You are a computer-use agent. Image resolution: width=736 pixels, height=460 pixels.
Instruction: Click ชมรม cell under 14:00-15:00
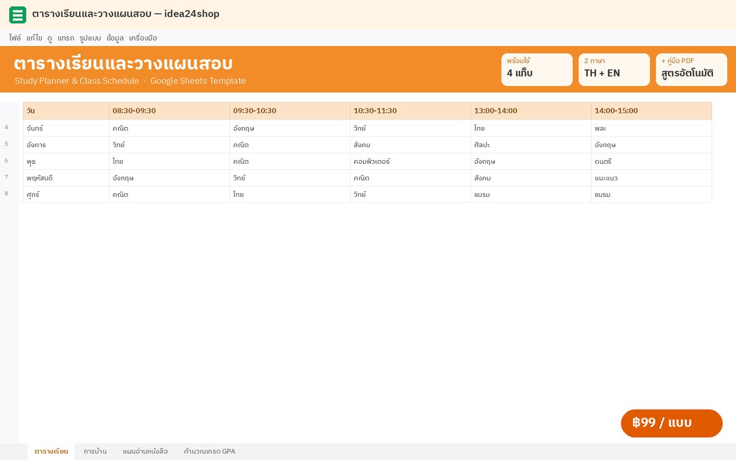click(x=651, y=194)
